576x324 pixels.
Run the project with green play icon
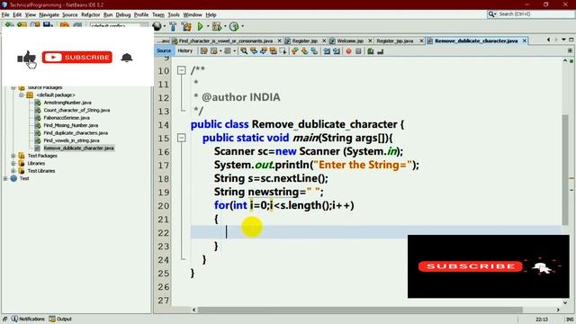click(200, 26)
